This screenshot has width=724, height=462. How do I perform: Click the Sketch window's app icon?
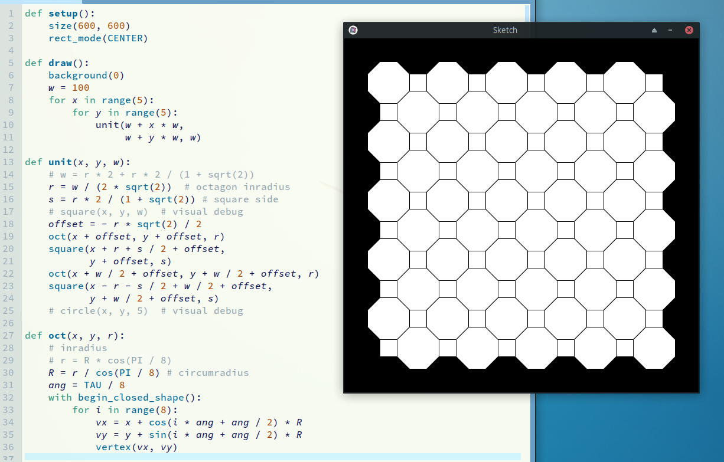tap(353, 30)
